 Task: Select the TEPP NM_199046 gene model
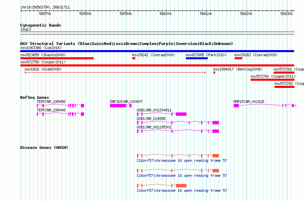pyautogui.click(x=60, y=114)
